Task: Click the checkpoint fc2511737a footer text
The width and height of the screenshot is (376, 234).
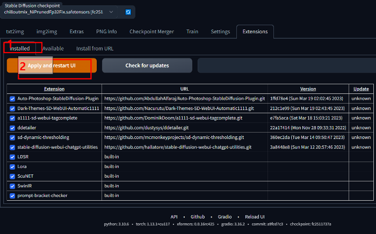Action: [310, 224]
